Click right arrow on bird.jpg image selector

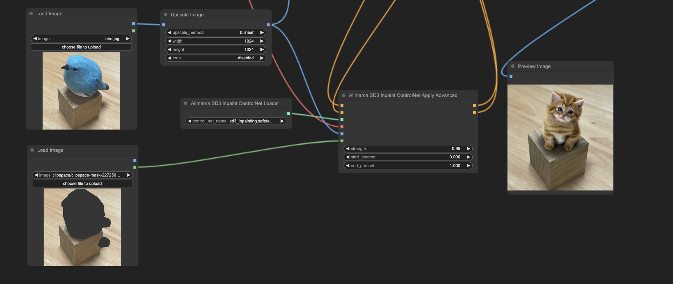[128, 39]
